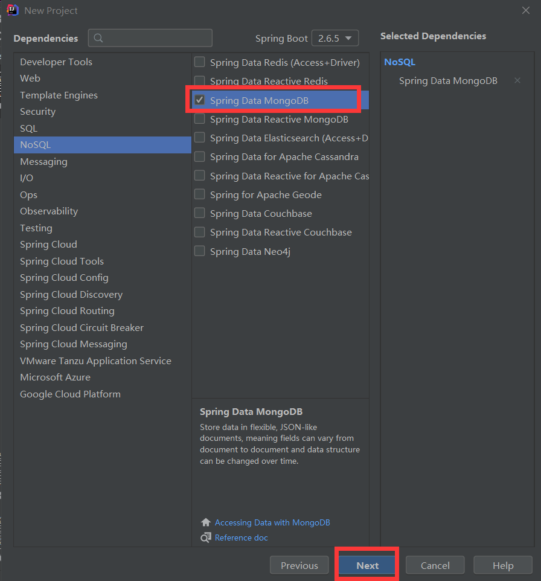The image size is (541, 581).
Task: Check Spring Data Couchbase dependency
Action: 199,213
